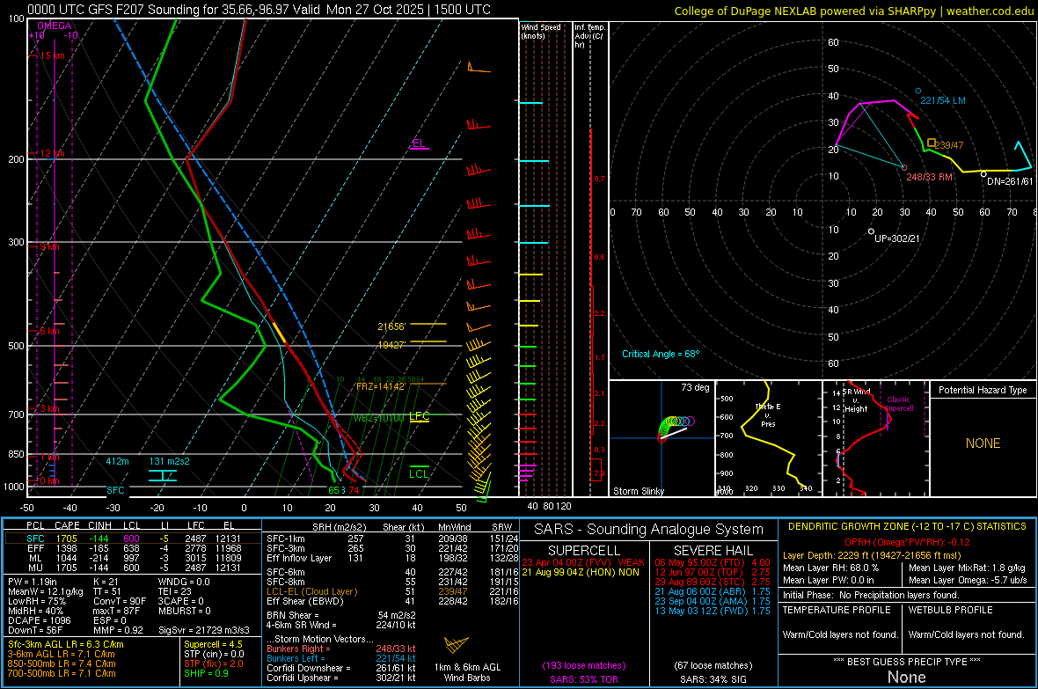Click the 'SEVERE HAIL' analogue column header
The image size is (1038, 689).
[x=713, y=551]
